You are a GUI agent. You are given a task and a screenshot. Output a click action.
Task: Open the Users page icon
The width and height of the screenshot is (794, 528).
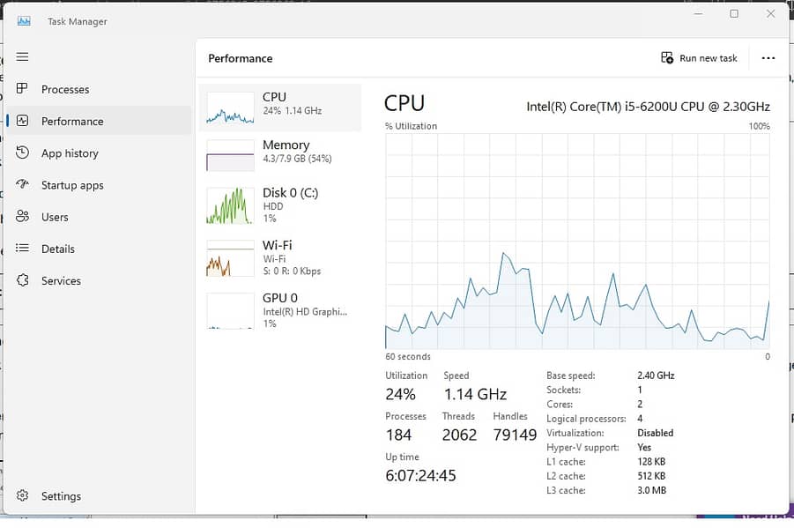(23, 217)
